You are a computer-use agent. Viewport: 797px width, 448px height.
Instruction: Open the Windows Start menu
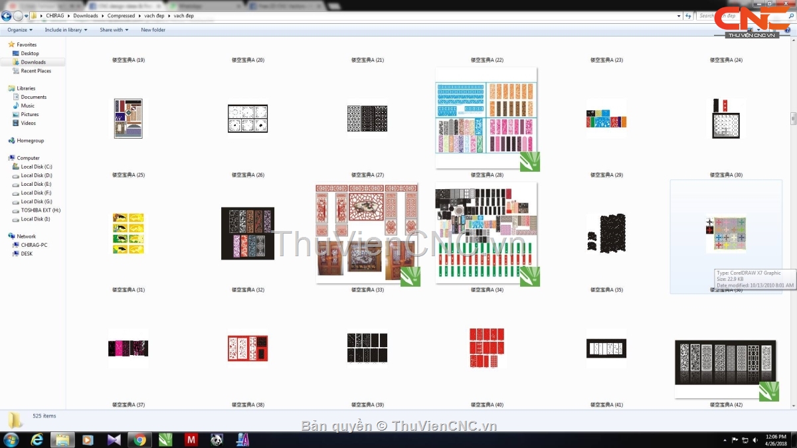pyautogui.click(x=11, y=439)
